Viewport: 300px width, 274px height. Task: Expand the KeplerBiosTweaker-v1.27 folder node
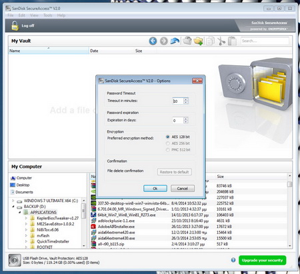click(26, 218)
